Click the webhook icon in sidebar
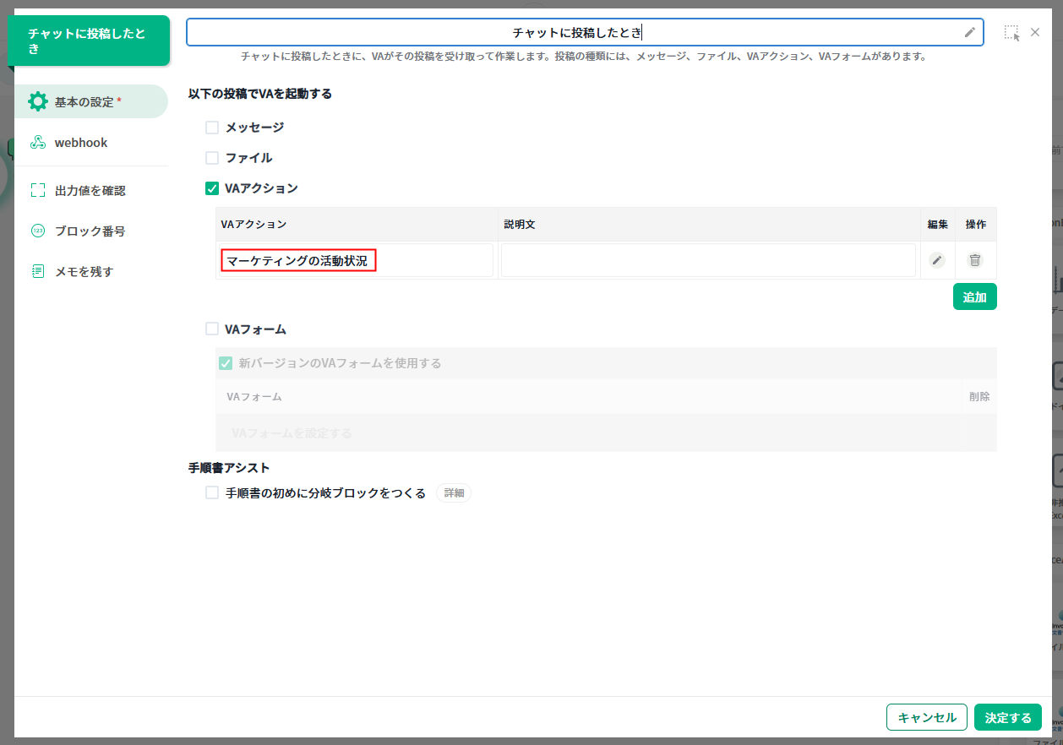This screenshot has height=745, width=1063. (38, 143)
